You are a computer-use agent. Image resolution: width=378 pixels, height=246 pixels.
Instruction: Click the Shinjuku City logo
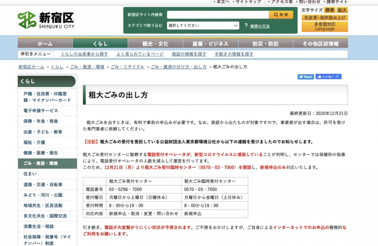46,20
